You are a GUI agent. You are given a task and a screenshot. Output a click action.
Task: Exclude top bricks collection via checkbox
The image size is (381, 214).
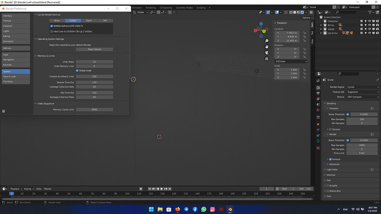pos(362,33)
